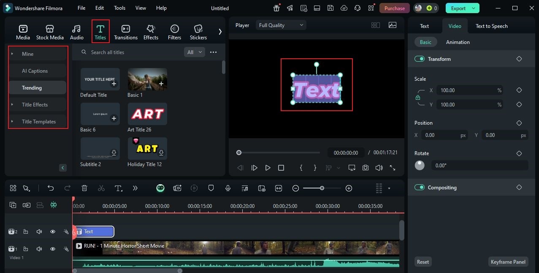Open the Edit menu

(100, 8)
